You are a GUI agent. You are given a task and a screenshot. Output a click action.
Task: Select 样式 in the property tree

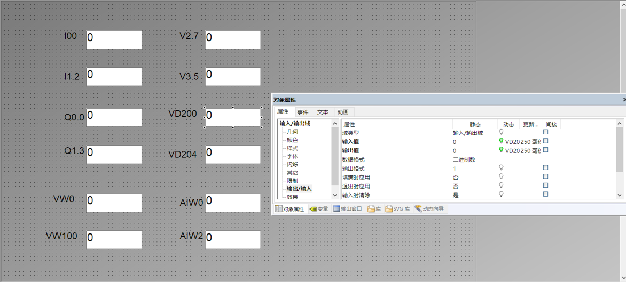[292, 148]
